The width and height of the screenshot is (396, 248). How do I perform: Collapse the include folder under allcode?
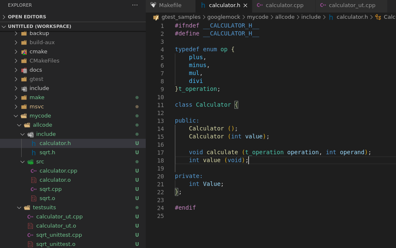pos(23,134)
